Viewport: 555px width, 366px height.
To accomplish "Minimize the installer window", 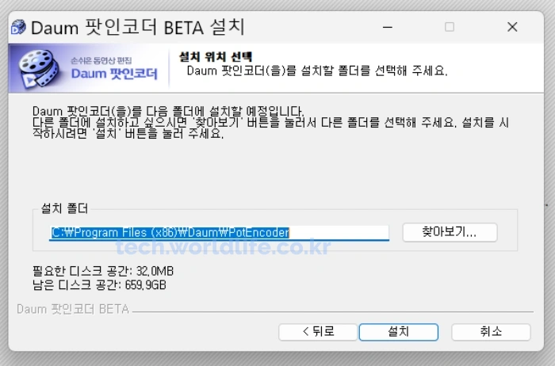I will pyautogui.click(x=388, y=27).
